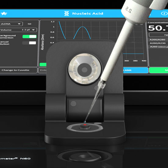The image size is (168, 168).
Task: Tap the star favorites icon
Action: tap(4, 14)
